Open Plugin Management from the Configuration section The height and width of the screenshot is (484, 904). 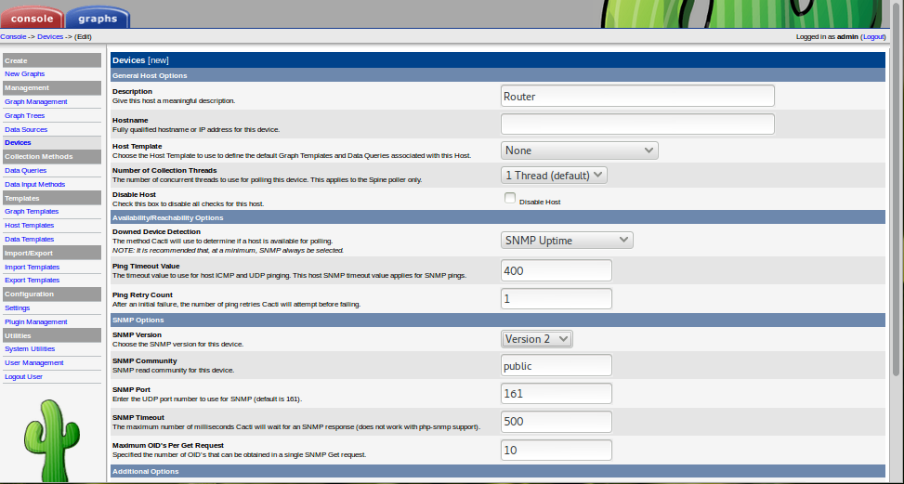click(x=36, y=321)
